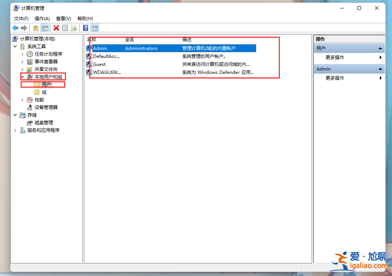Open the 操作(A) menu
This screenshot has height=276, width=392.
42,18
